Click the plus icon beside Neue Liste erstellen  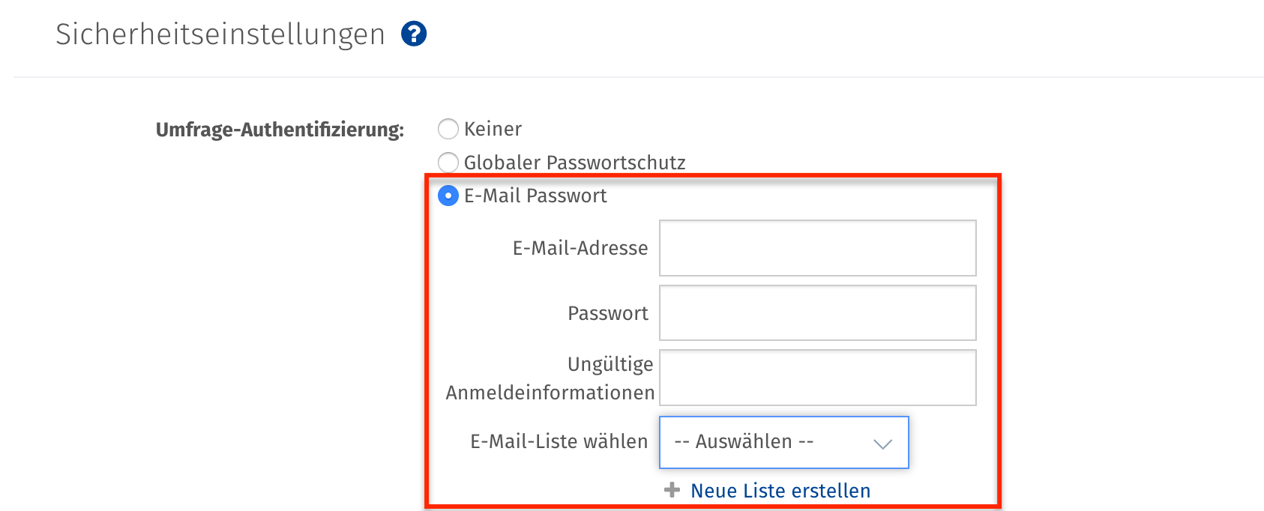672,490
